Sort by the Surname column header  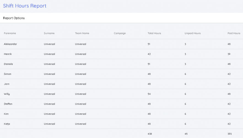tap(49, 33)
